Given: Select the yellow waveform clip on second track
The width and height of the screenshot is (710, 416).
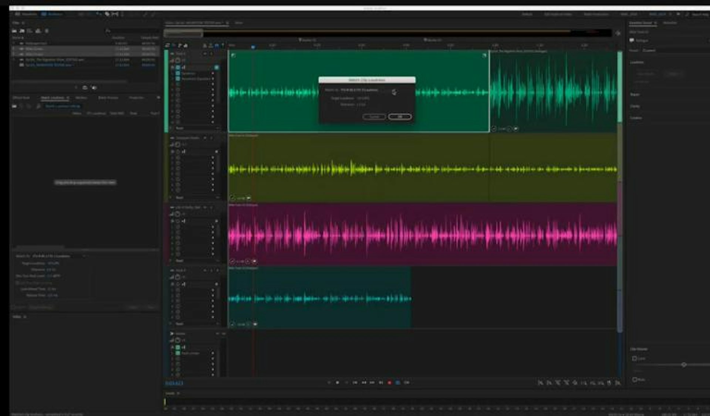Looking at the screenshot, I should (422, 169).
